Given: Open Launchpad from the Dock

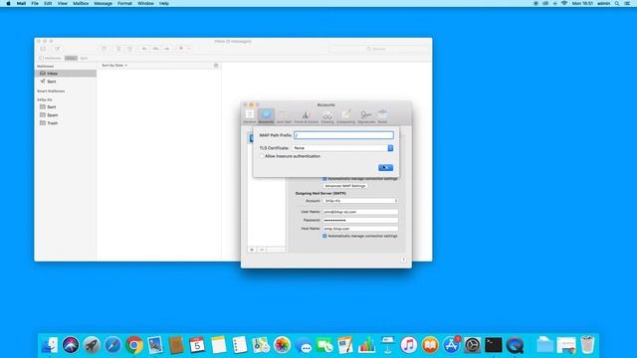Looking at the screenshot, I should point(92,345).
